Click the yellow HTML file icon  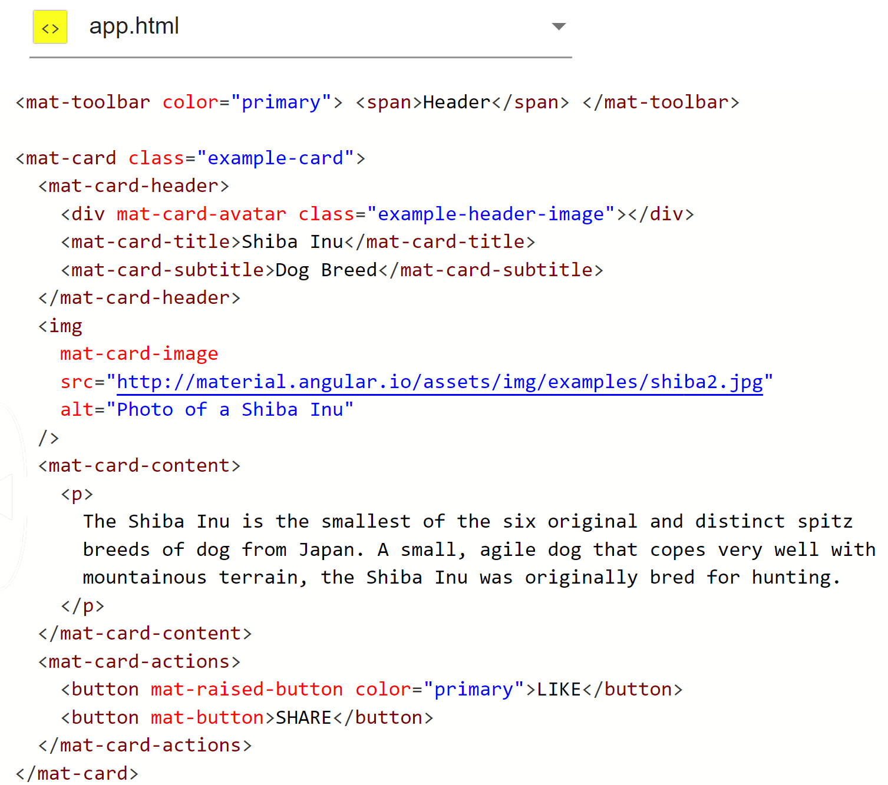[x=50, y=27]
